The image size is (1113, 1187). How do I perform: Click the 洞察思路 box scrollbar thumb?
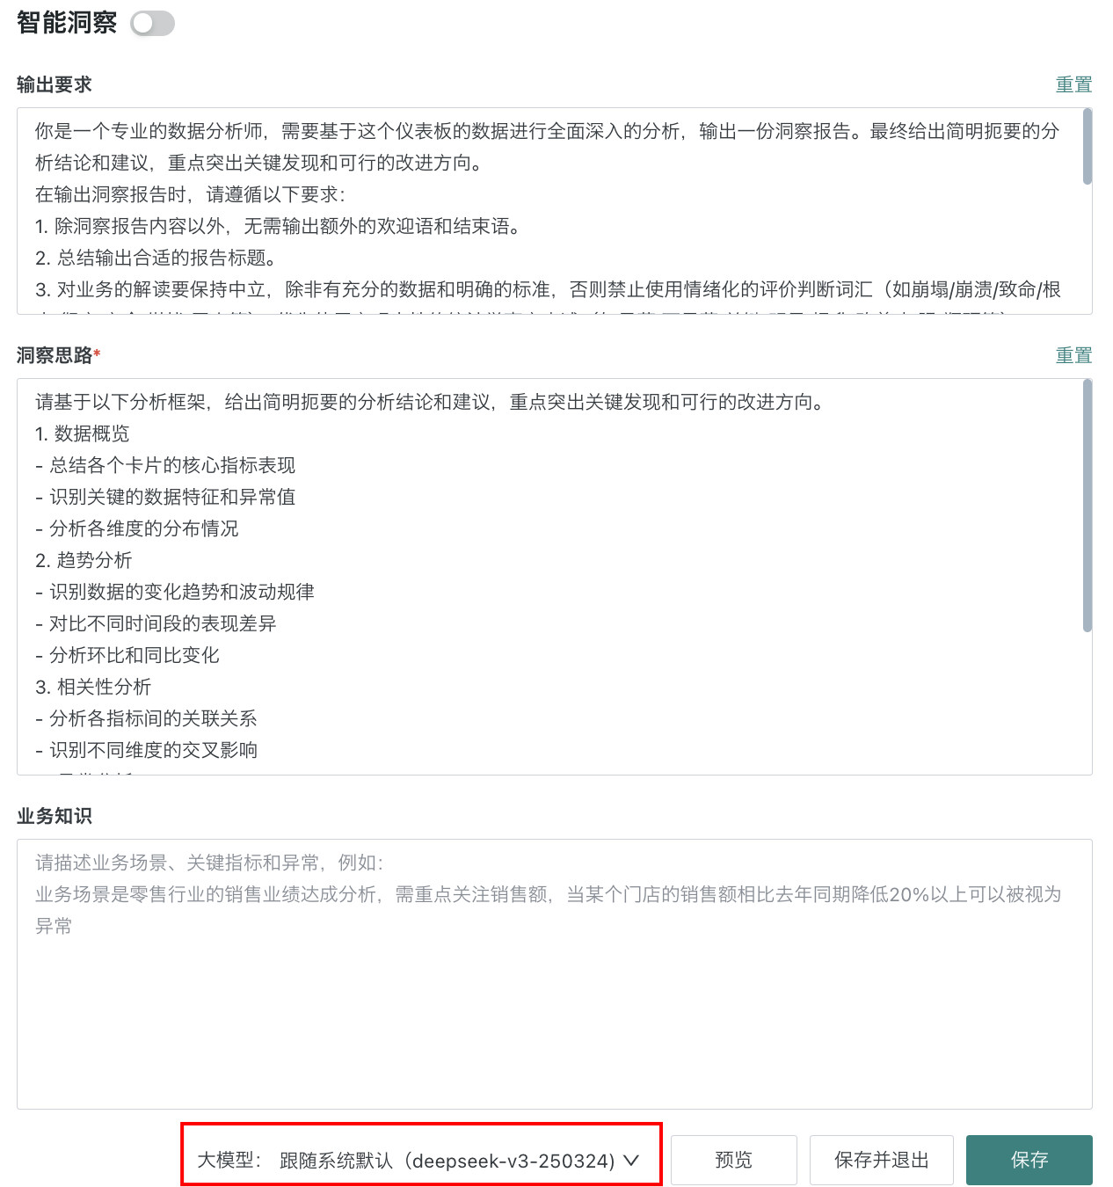pos(1088,506)
